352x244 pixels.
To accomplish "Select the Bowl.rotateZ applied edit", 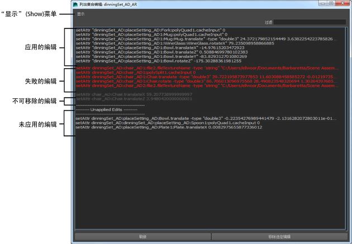I will (x=159, y=61).
